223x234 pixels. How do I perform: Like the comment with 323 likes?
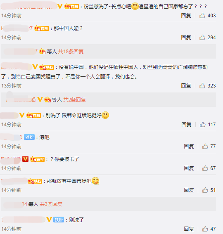[x=202, y=86]
